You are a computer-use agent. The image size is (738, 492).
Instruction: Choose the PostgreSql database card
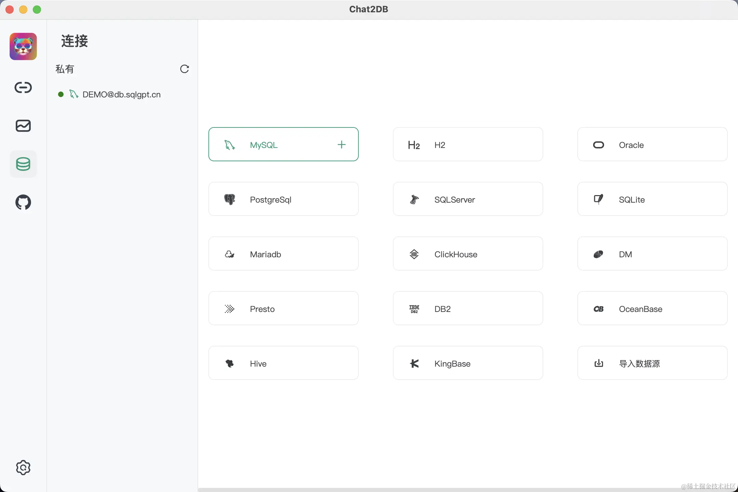(x=284, y=199)
